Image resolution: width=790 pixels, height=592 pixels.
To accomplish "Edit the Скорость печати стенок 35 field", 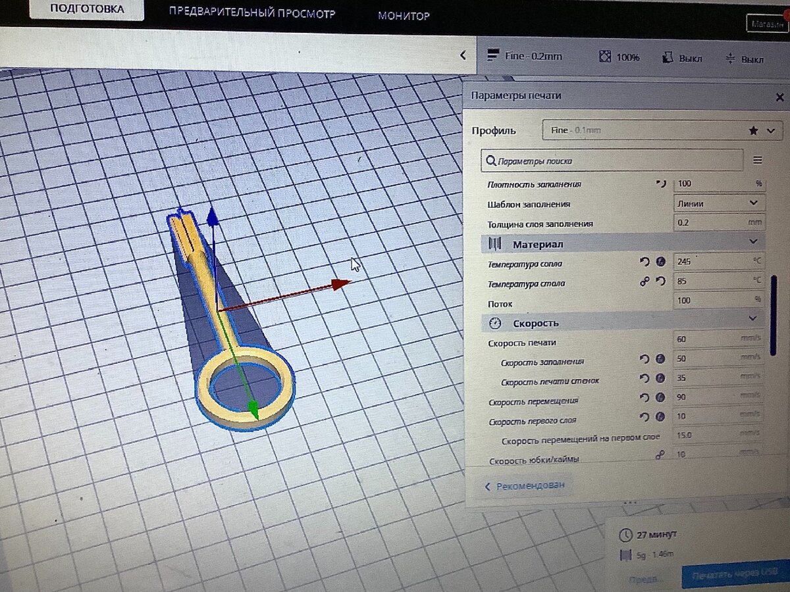I will [719, 378].
